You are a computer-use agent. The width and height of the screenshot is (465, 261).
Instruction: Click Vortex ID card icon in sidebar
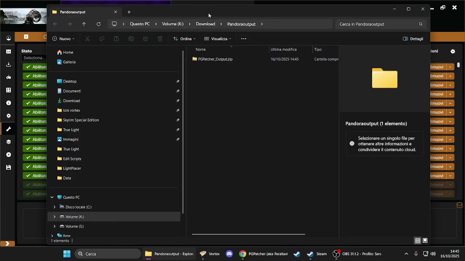8,51
